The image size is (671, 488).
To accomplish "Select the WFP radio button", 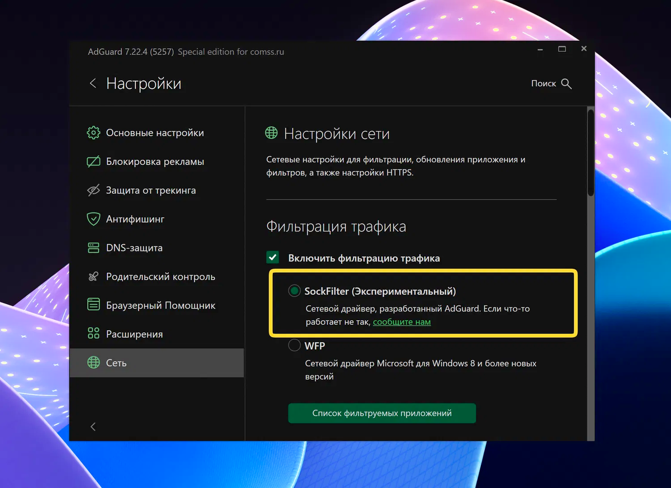I will coord(294,345).
